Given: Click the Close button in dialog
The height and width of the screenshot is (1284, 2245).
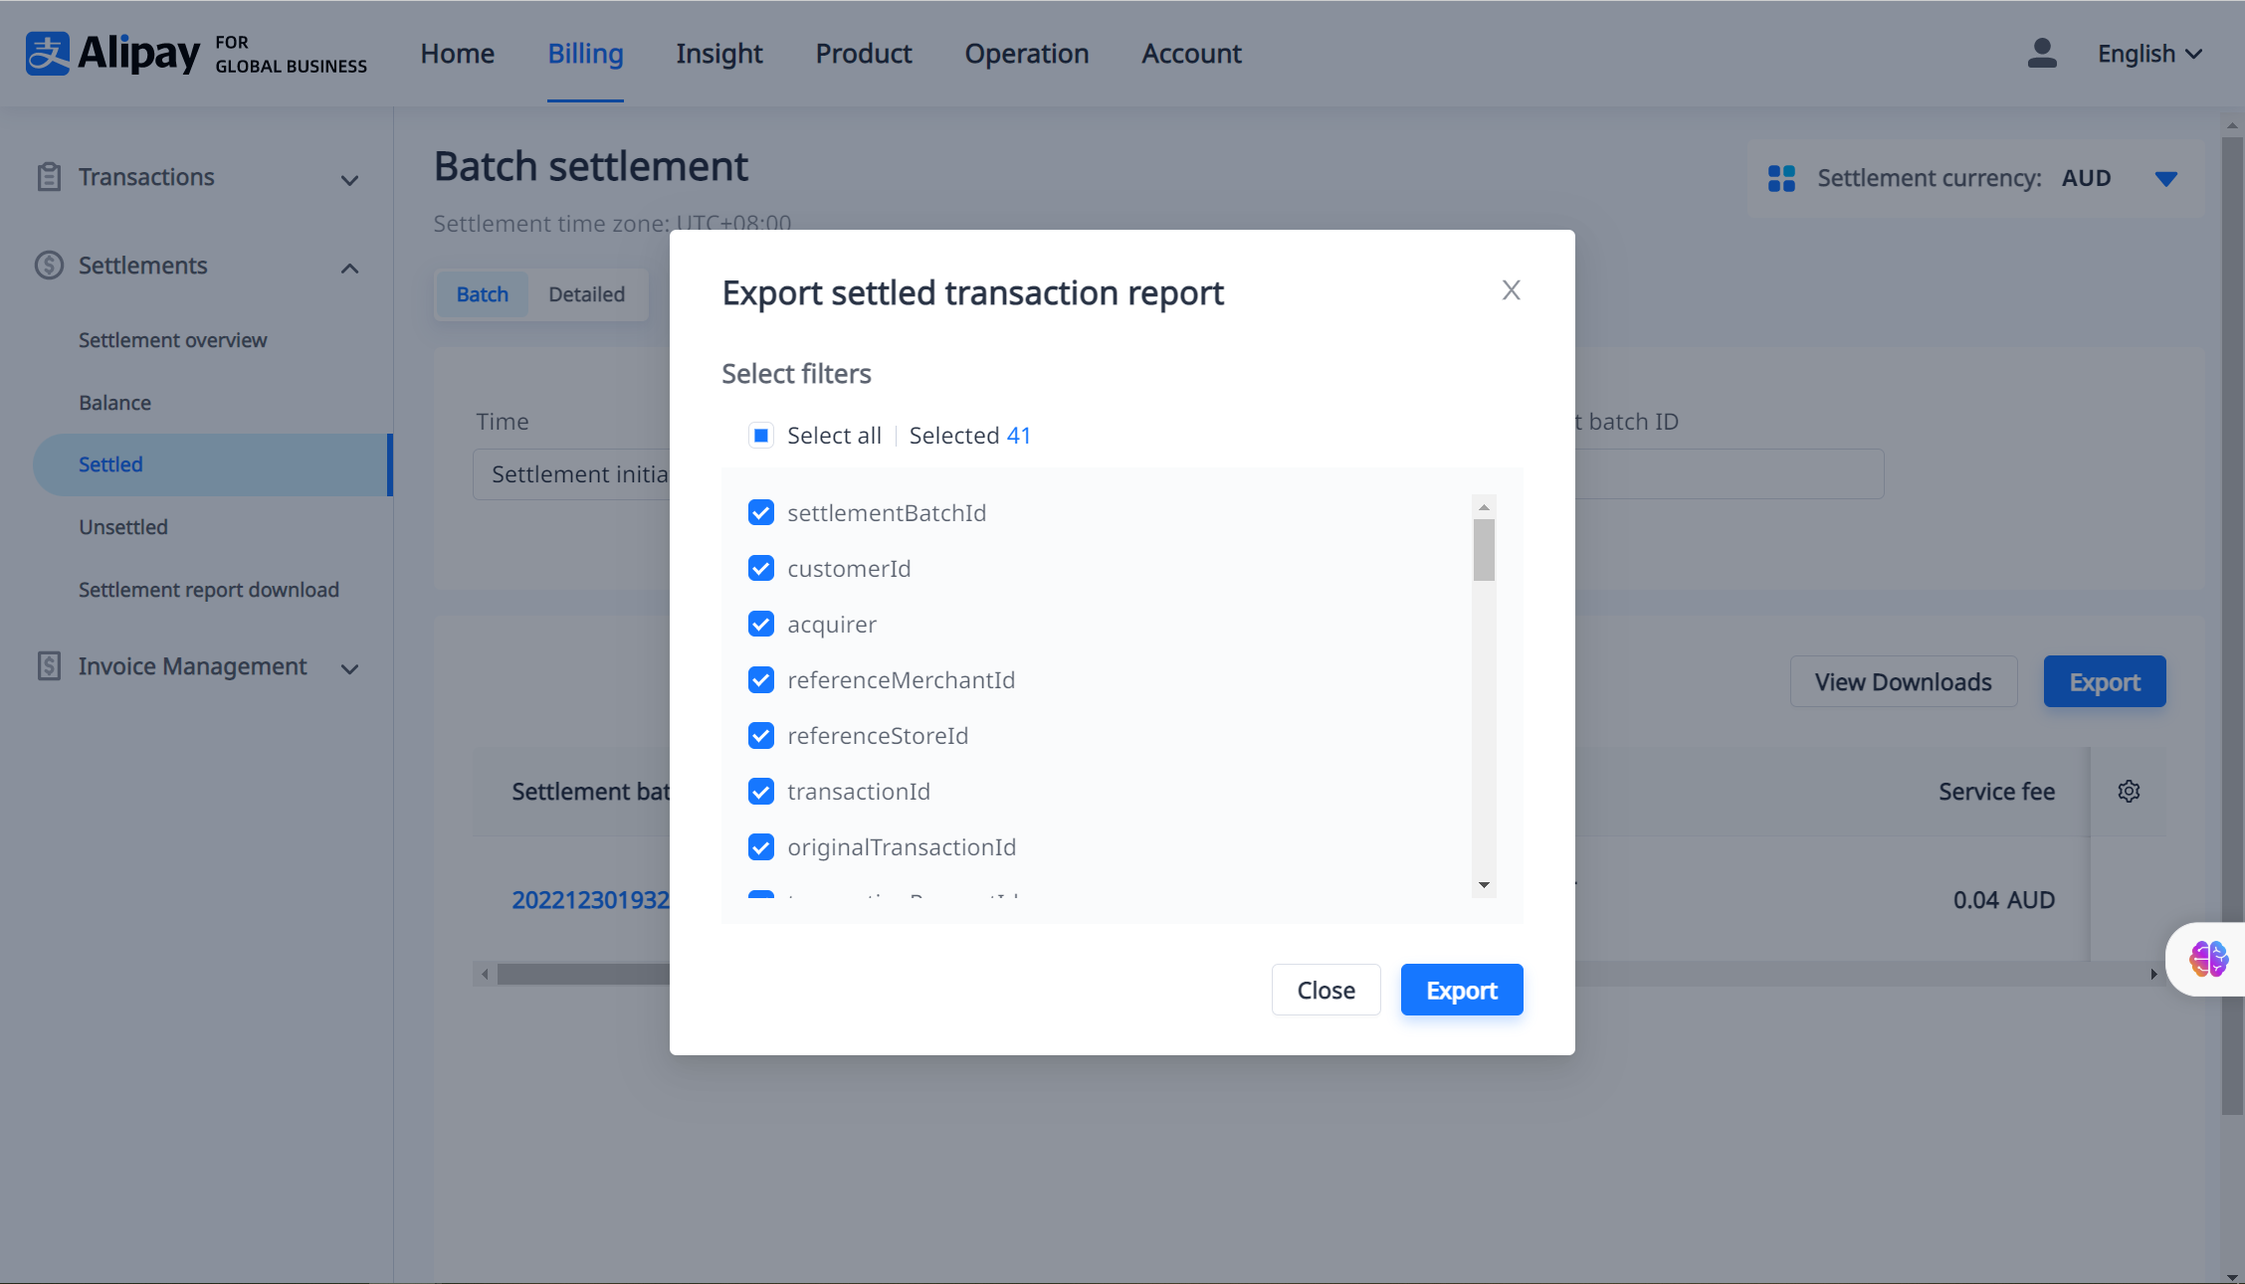Looking at the screenshot, I should tap(1326, 991).
